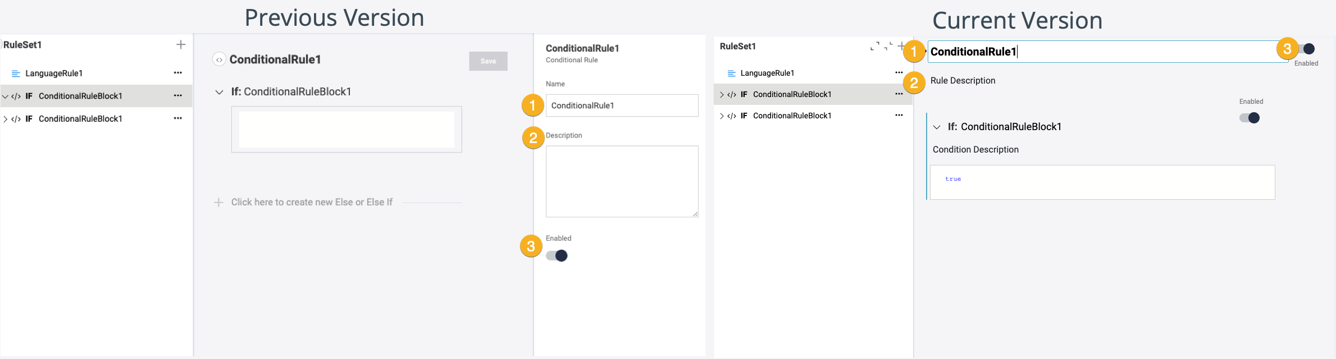Click the Save button
Viewport: 1336px width, 359px height.
tap(488, 61)
